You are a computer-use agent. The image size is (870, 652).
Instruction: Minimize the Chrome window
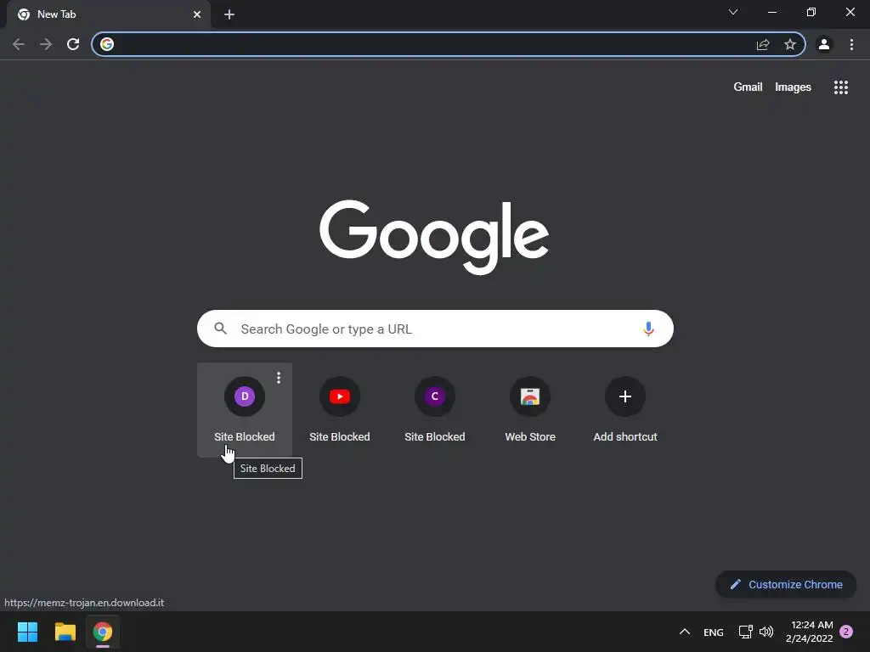tap(772, 12)
